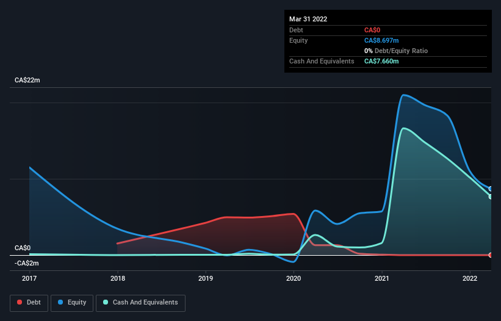Click the blue Equity legend dot

pyautogui.click(x=60, y=302)
